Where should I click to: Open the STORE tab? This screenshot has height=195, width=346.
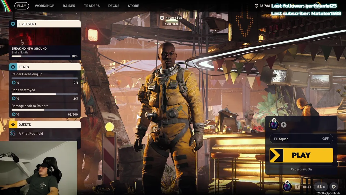pos(134,6)
